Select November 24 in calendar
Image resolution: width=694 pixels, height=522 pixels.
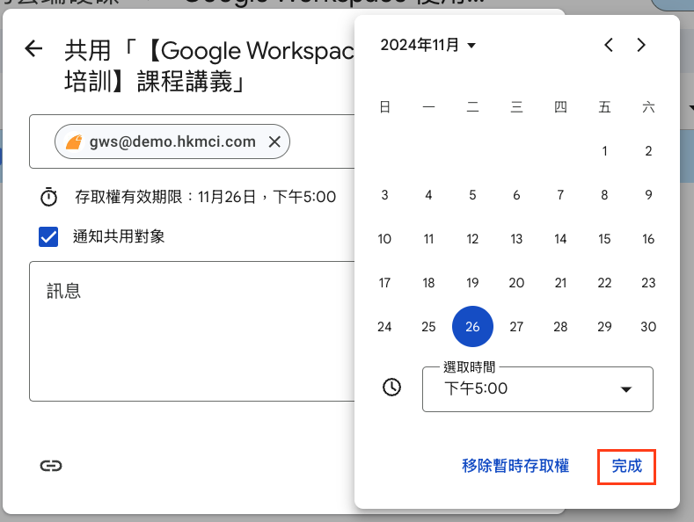coord(384,327)
